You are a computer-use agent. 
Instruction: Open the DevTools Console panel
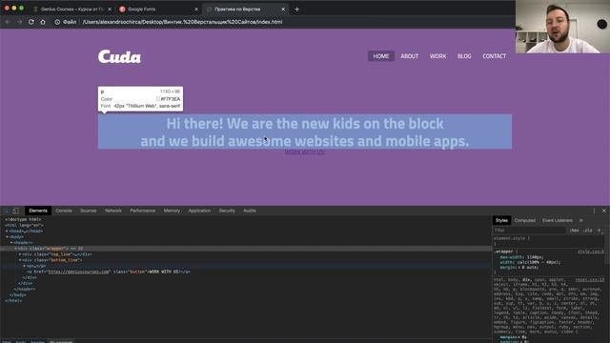64,211
